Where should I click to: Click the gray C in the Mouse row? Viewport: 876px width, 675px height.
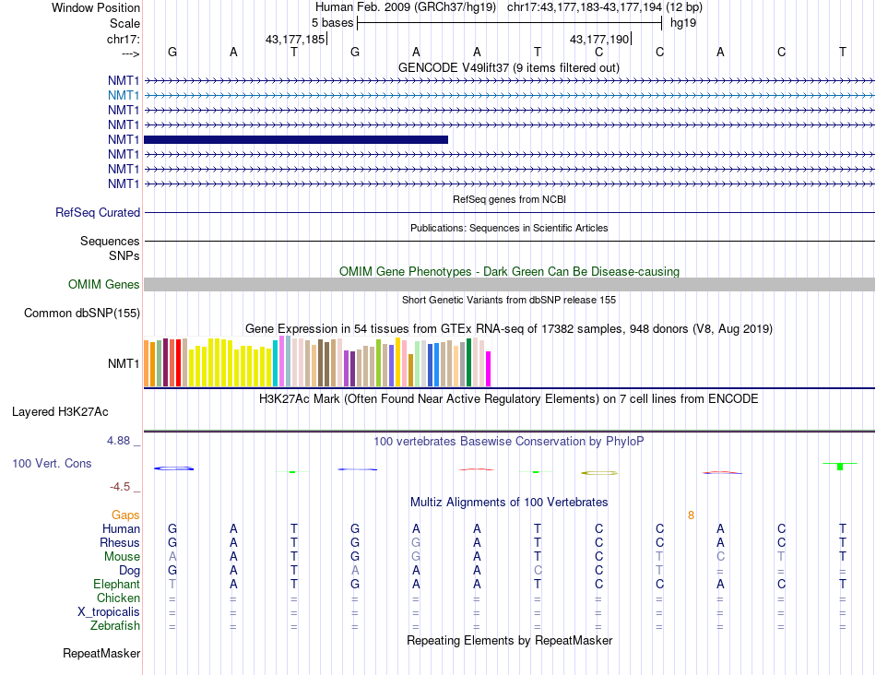[721, 557]
